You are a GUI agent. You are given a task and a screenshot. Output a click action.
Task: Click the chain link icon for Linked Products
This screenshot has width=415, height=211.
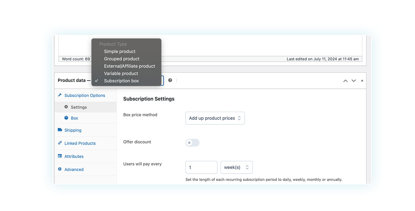point(60,143)
